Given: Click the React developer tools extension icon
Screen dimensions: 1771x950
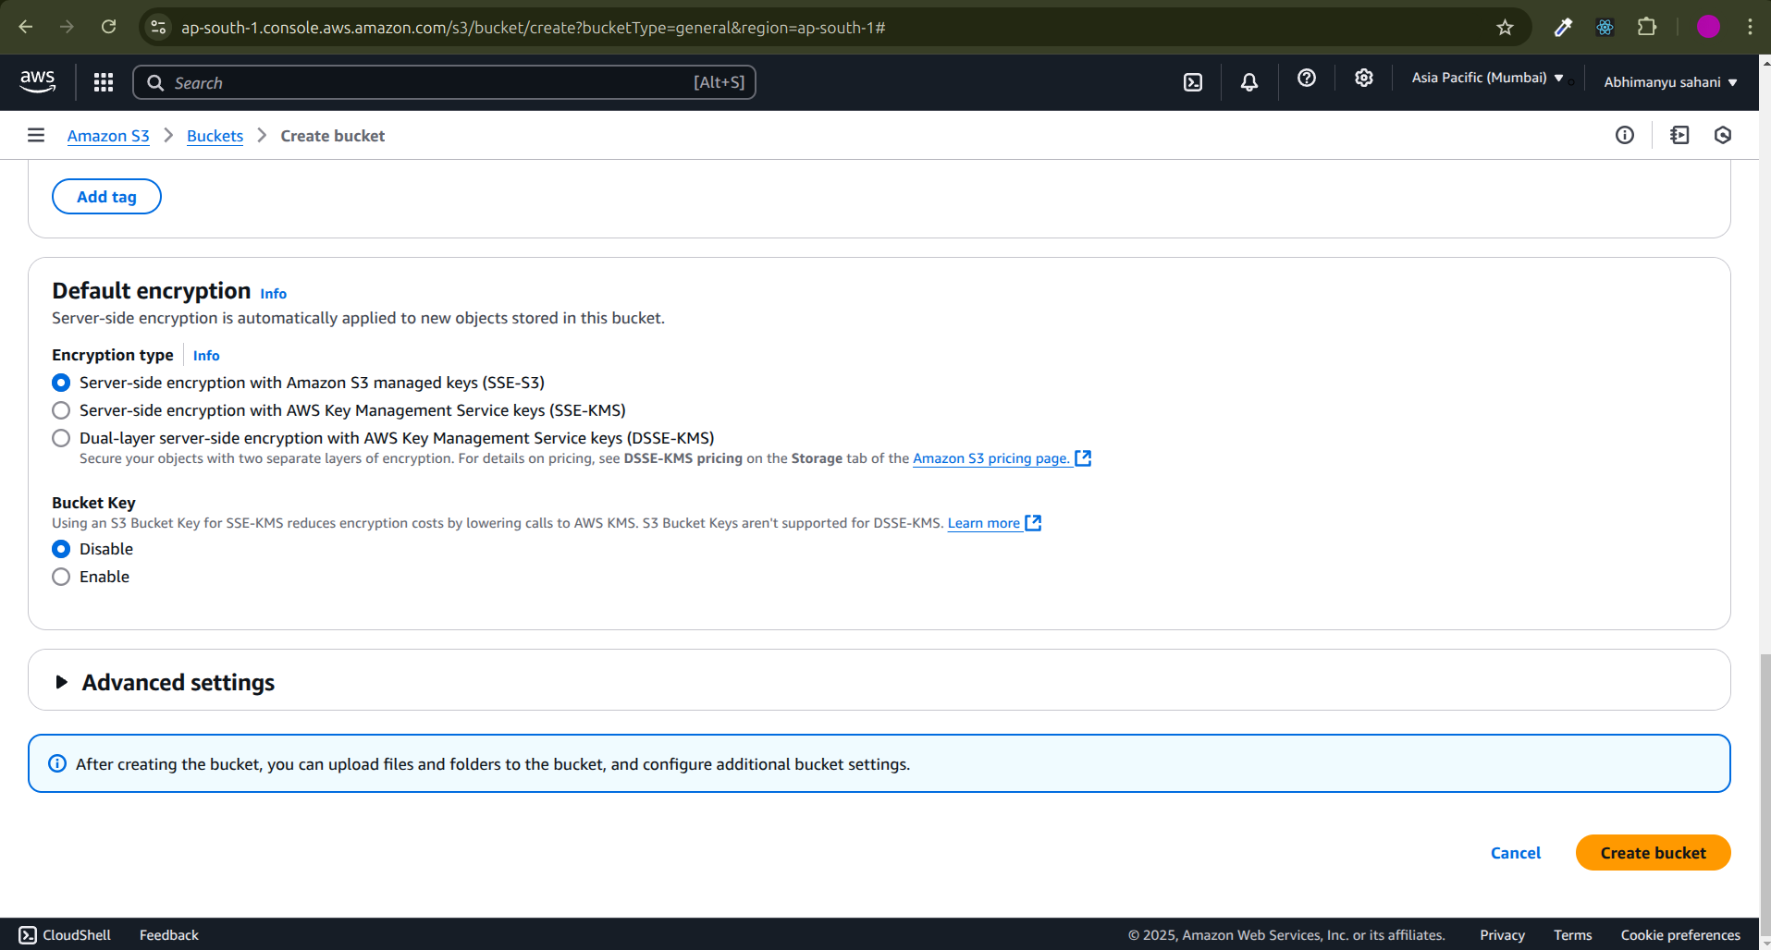Looking at the screenshot, I should click(x=1605, y=27).
